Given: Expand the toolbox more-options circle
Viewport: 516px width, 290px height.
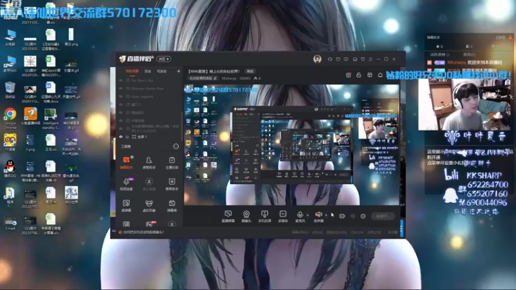Looking at the screenshot, I should coord(176,146).
